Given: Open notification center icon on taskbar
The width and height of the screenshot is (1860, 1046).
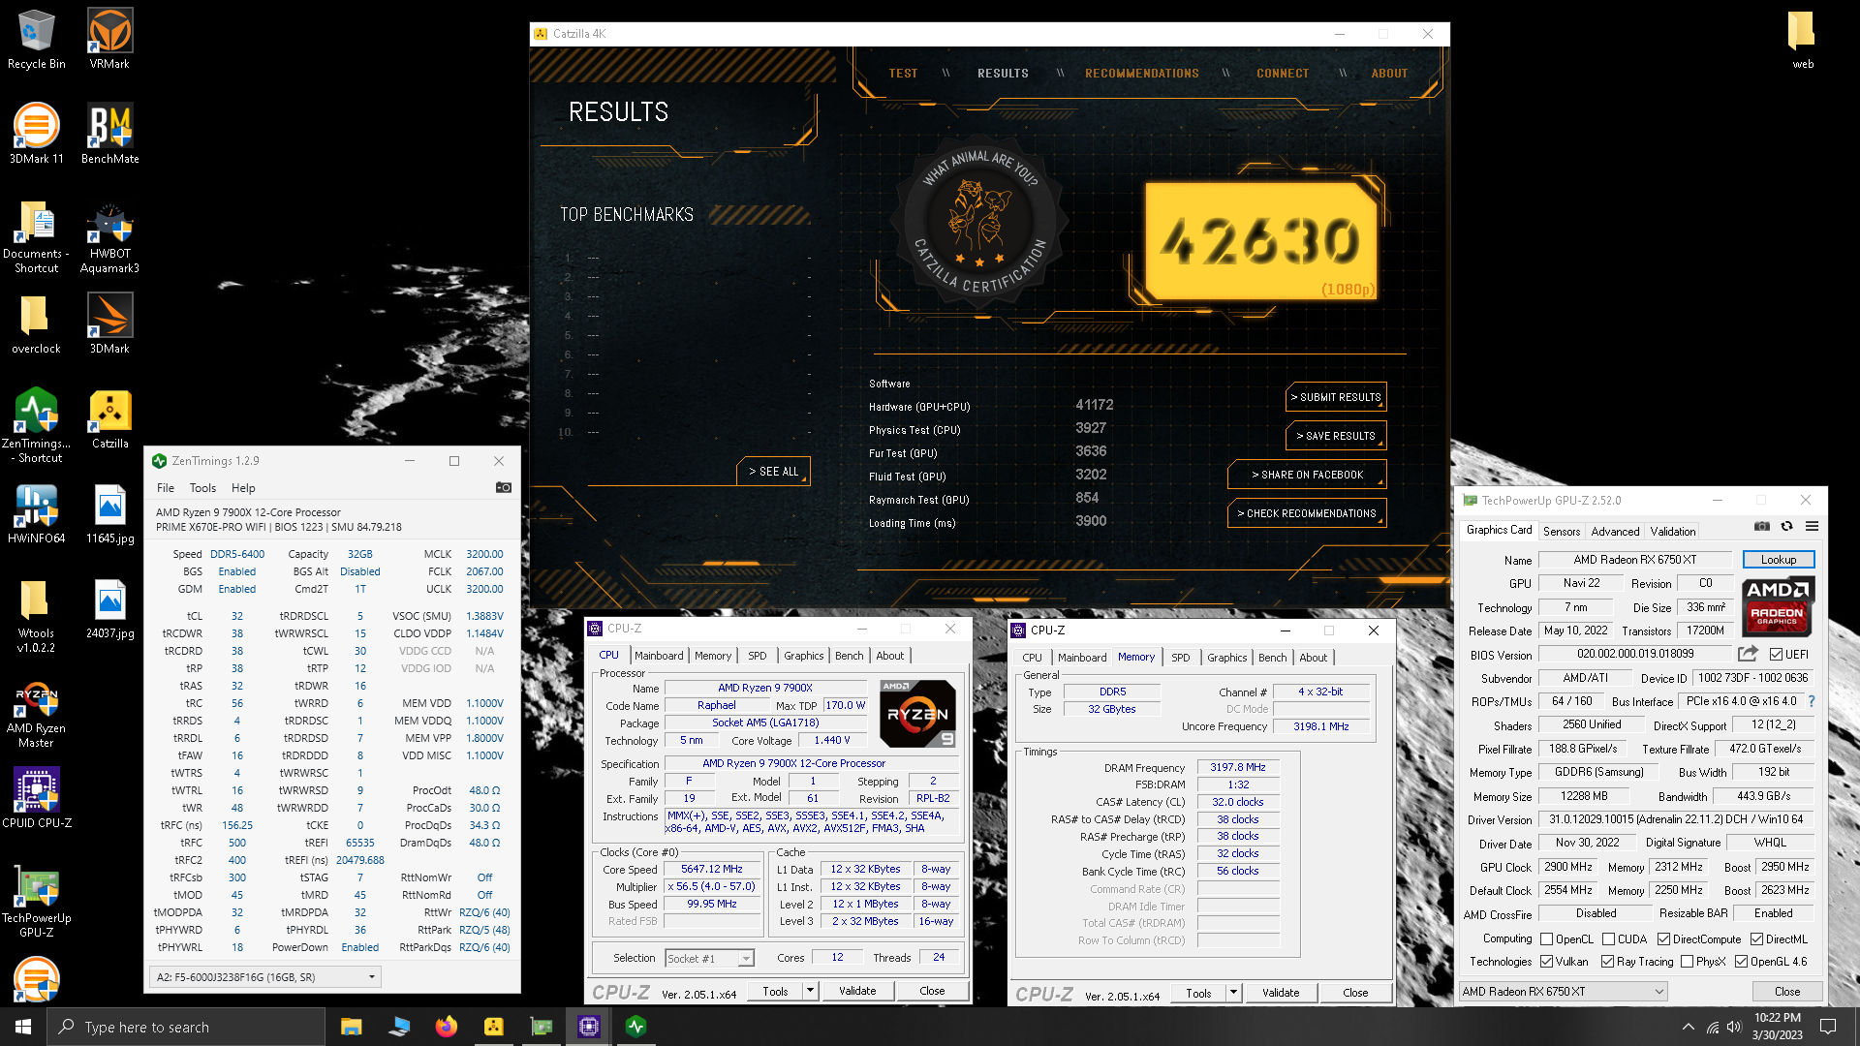Looking at the screenshot, I should pyautogui.click(x=1828, y=1027).
